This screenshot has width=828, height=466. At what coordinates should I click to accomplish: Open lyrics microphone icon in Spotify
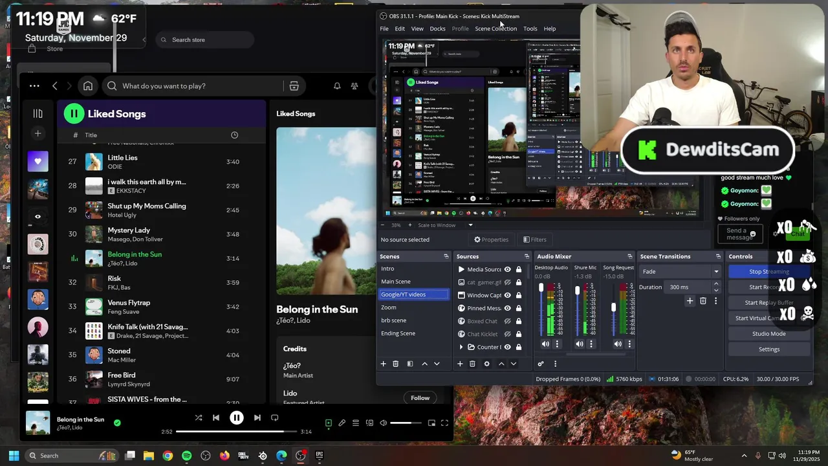pyautogui.click(x=342, y=423)
